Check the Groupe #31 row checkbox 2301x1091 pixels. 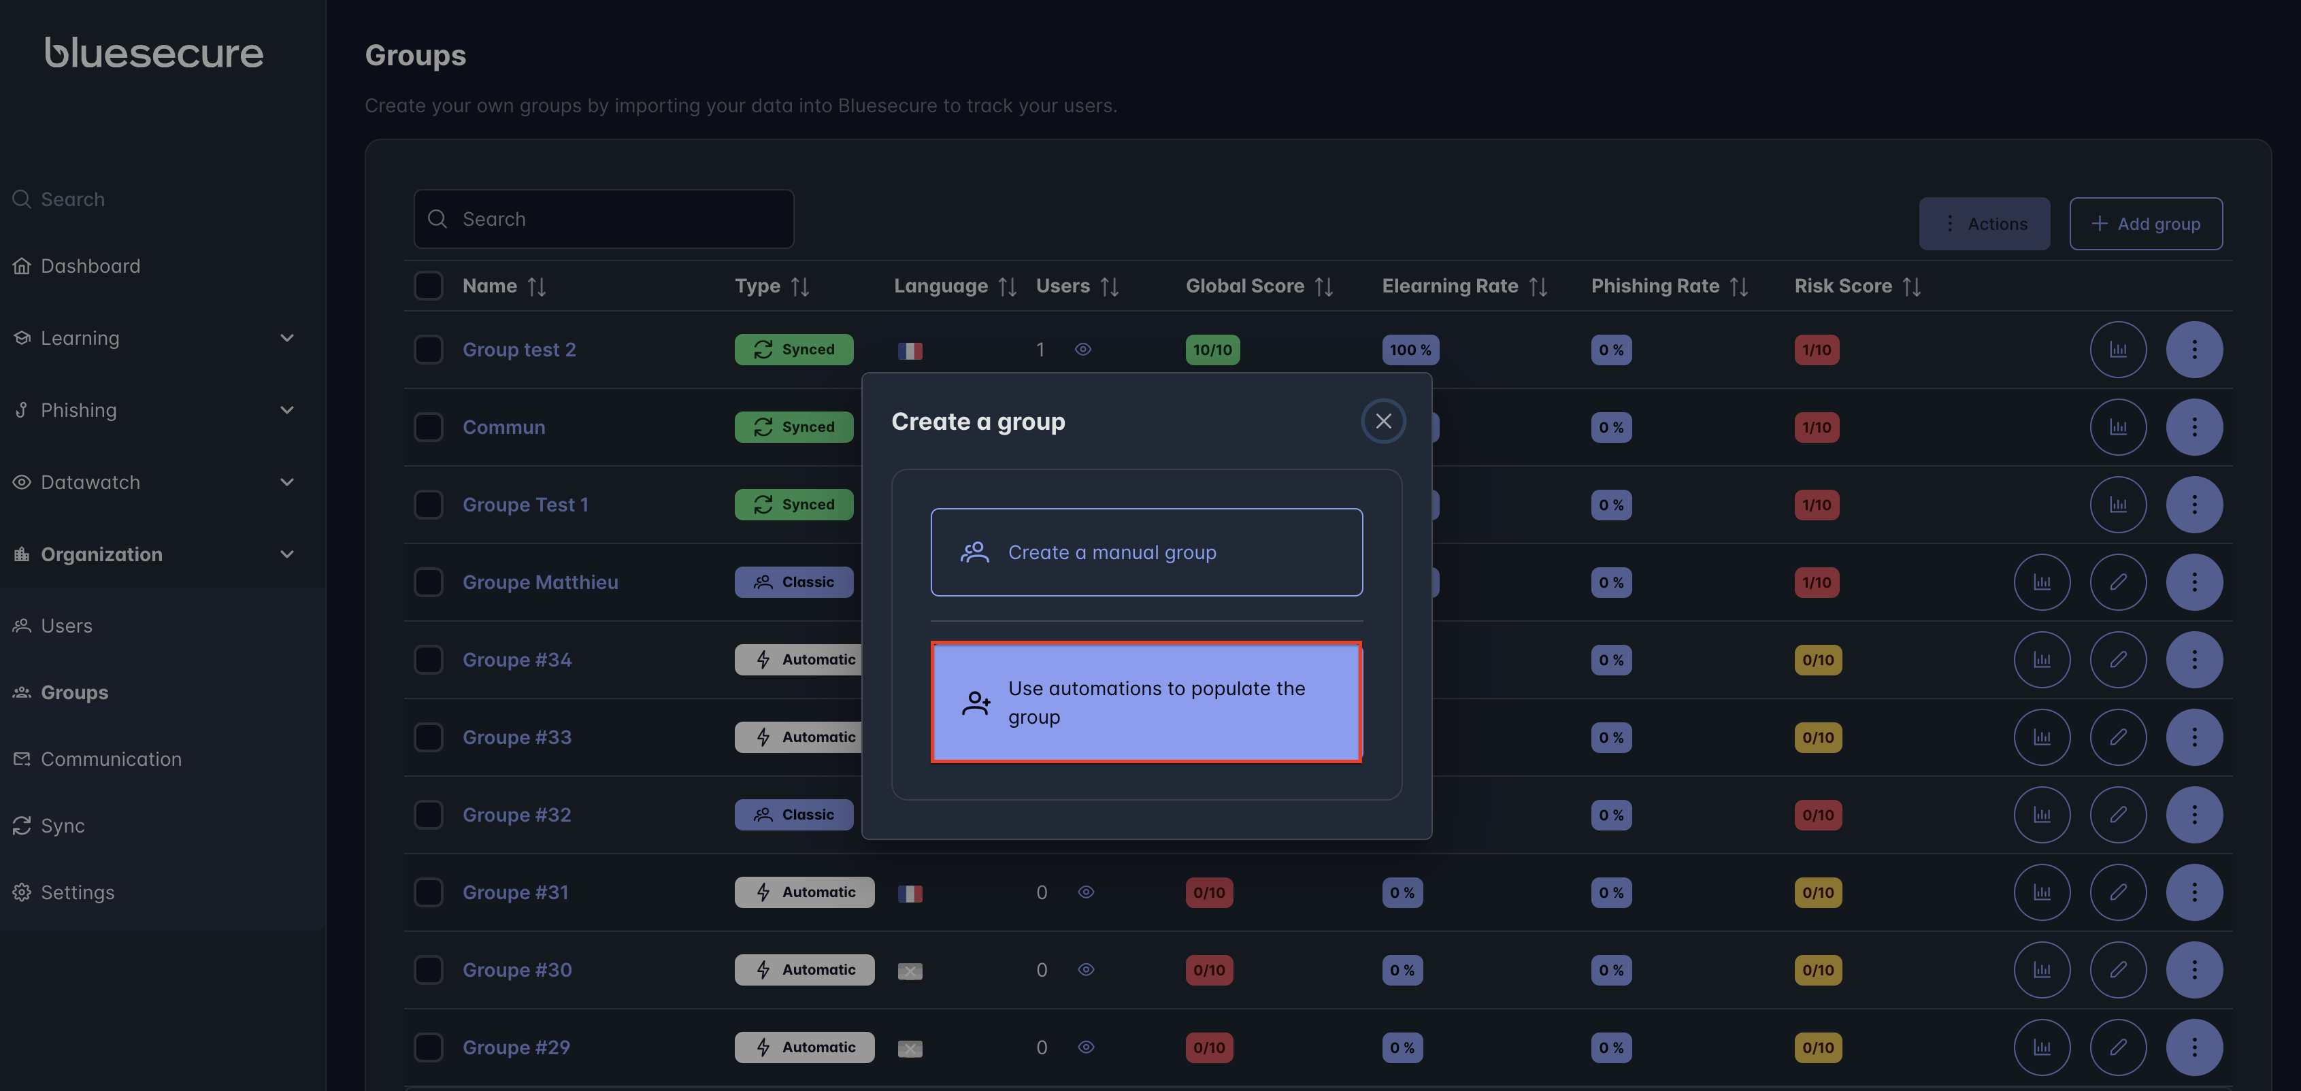coord(429,892)
